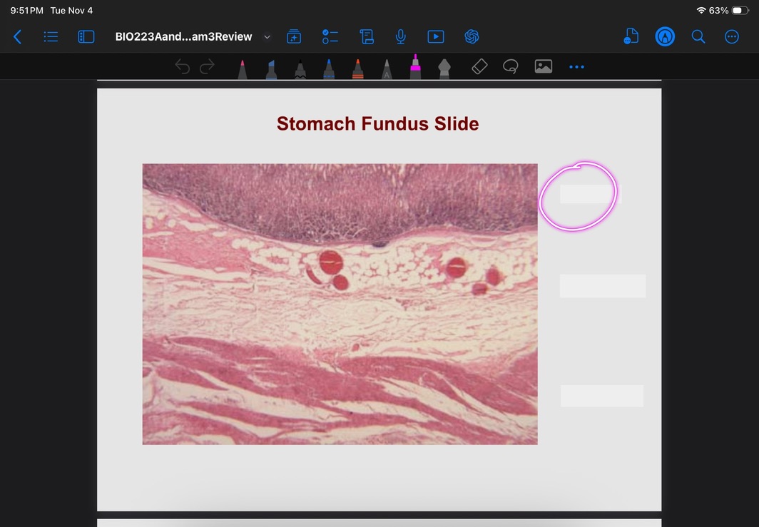
Task: Undo the last stroke
Action: [x=183, y=67]
